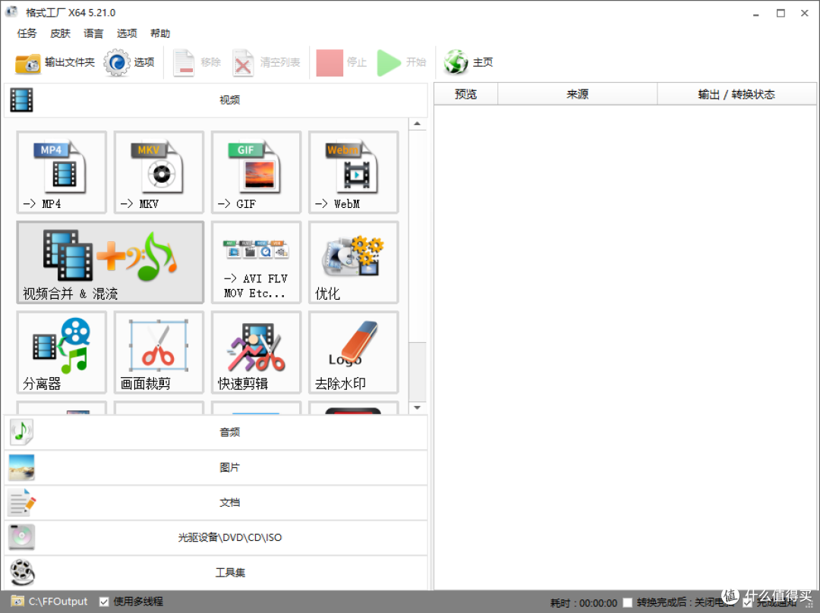Image resolution: width=820 pixels, height=613 pixels.
Task: Toggle the 完成通知 checkbox
Action: point(747,602)
